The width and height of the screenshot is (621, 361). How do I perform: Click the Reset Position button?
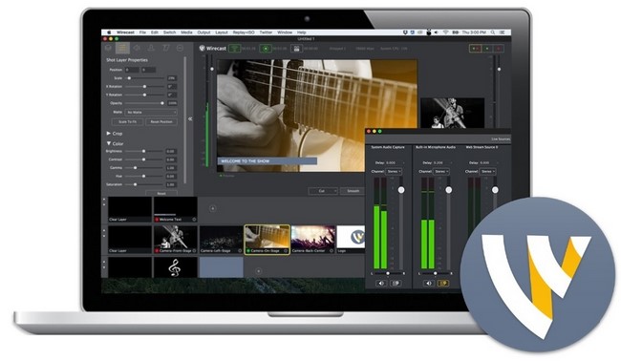[x=161, y=122]
